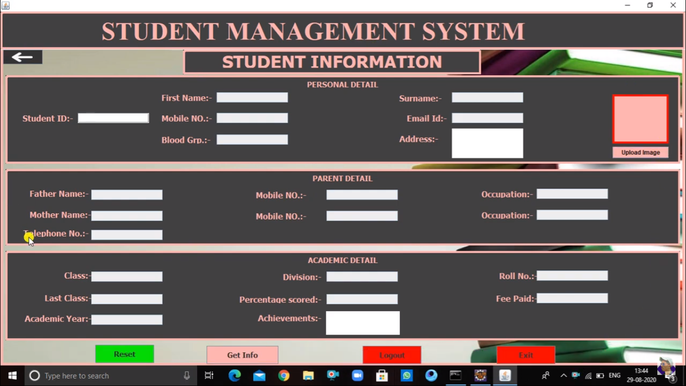Click the Exit button
Screen dimensions: 686x386
pos(525,355)
